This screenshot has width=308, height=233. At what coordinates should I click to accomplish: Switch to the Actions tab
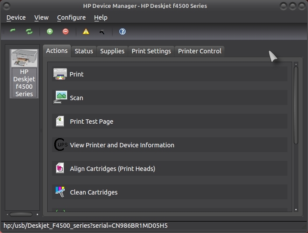click(57, 51)
